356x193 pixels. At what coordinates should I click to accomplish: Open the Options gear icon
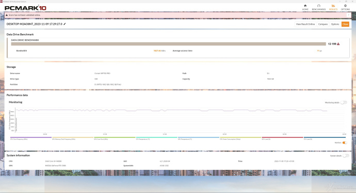(345, 6)
